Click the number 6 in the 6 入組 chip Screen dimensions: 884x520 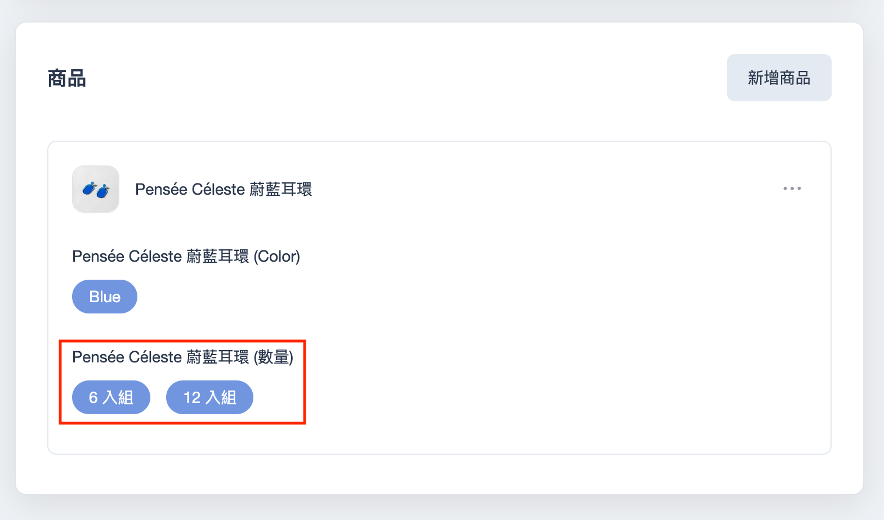[93, 397]
